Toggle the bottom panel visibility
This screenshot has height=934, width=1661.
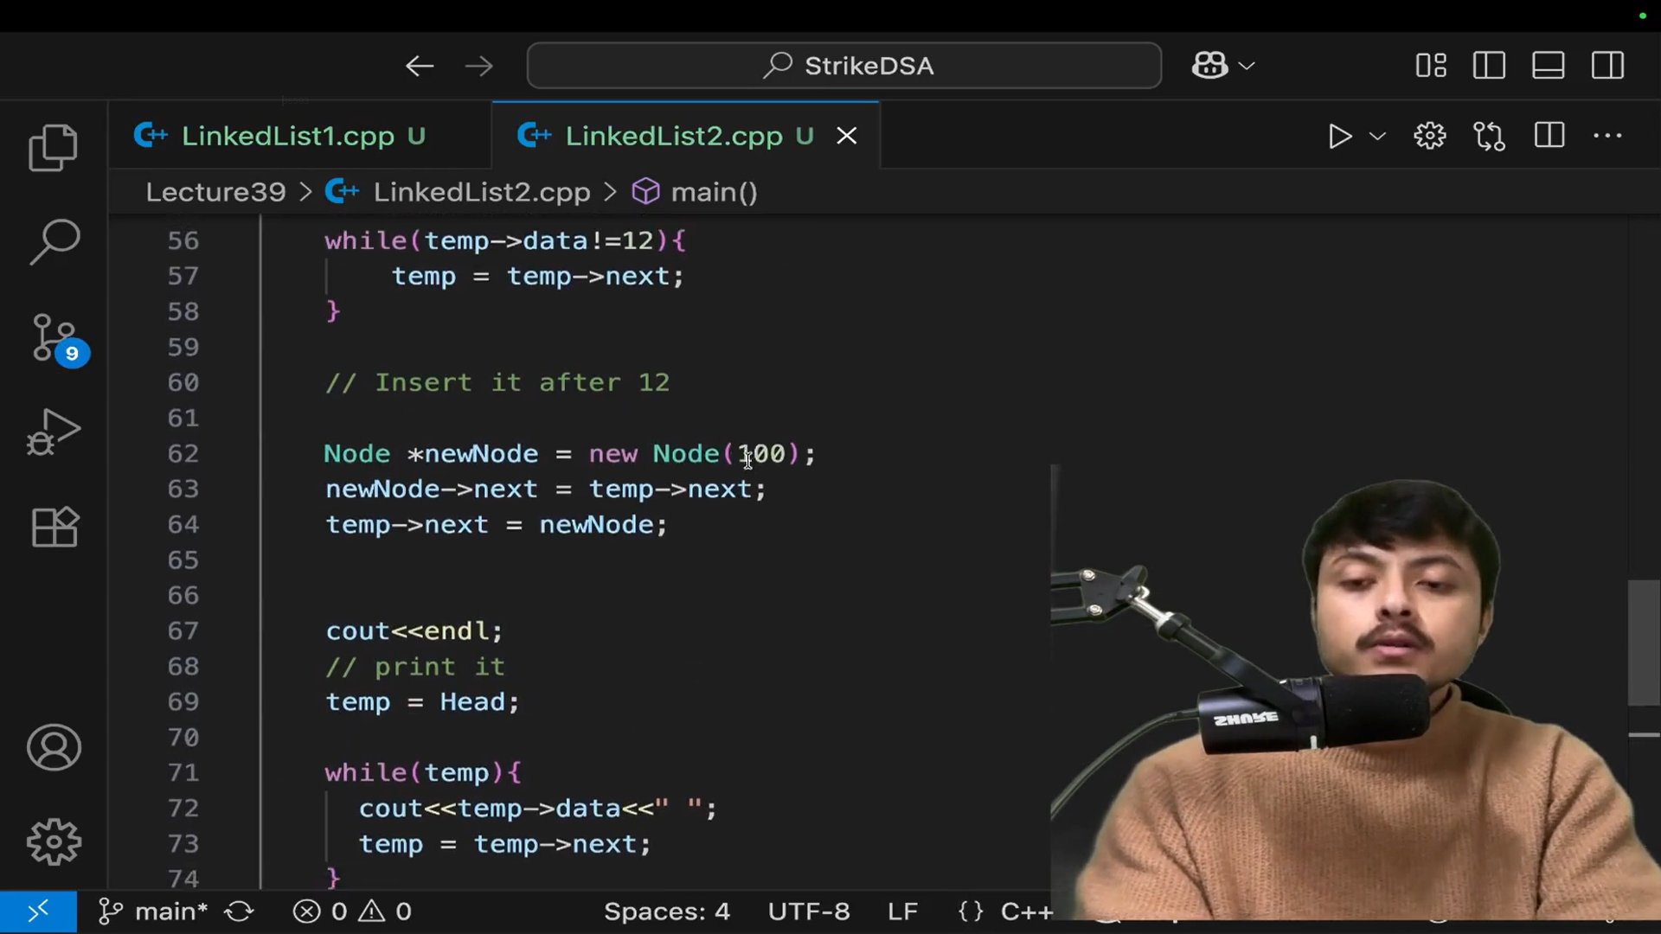(x=1548, y=66)
